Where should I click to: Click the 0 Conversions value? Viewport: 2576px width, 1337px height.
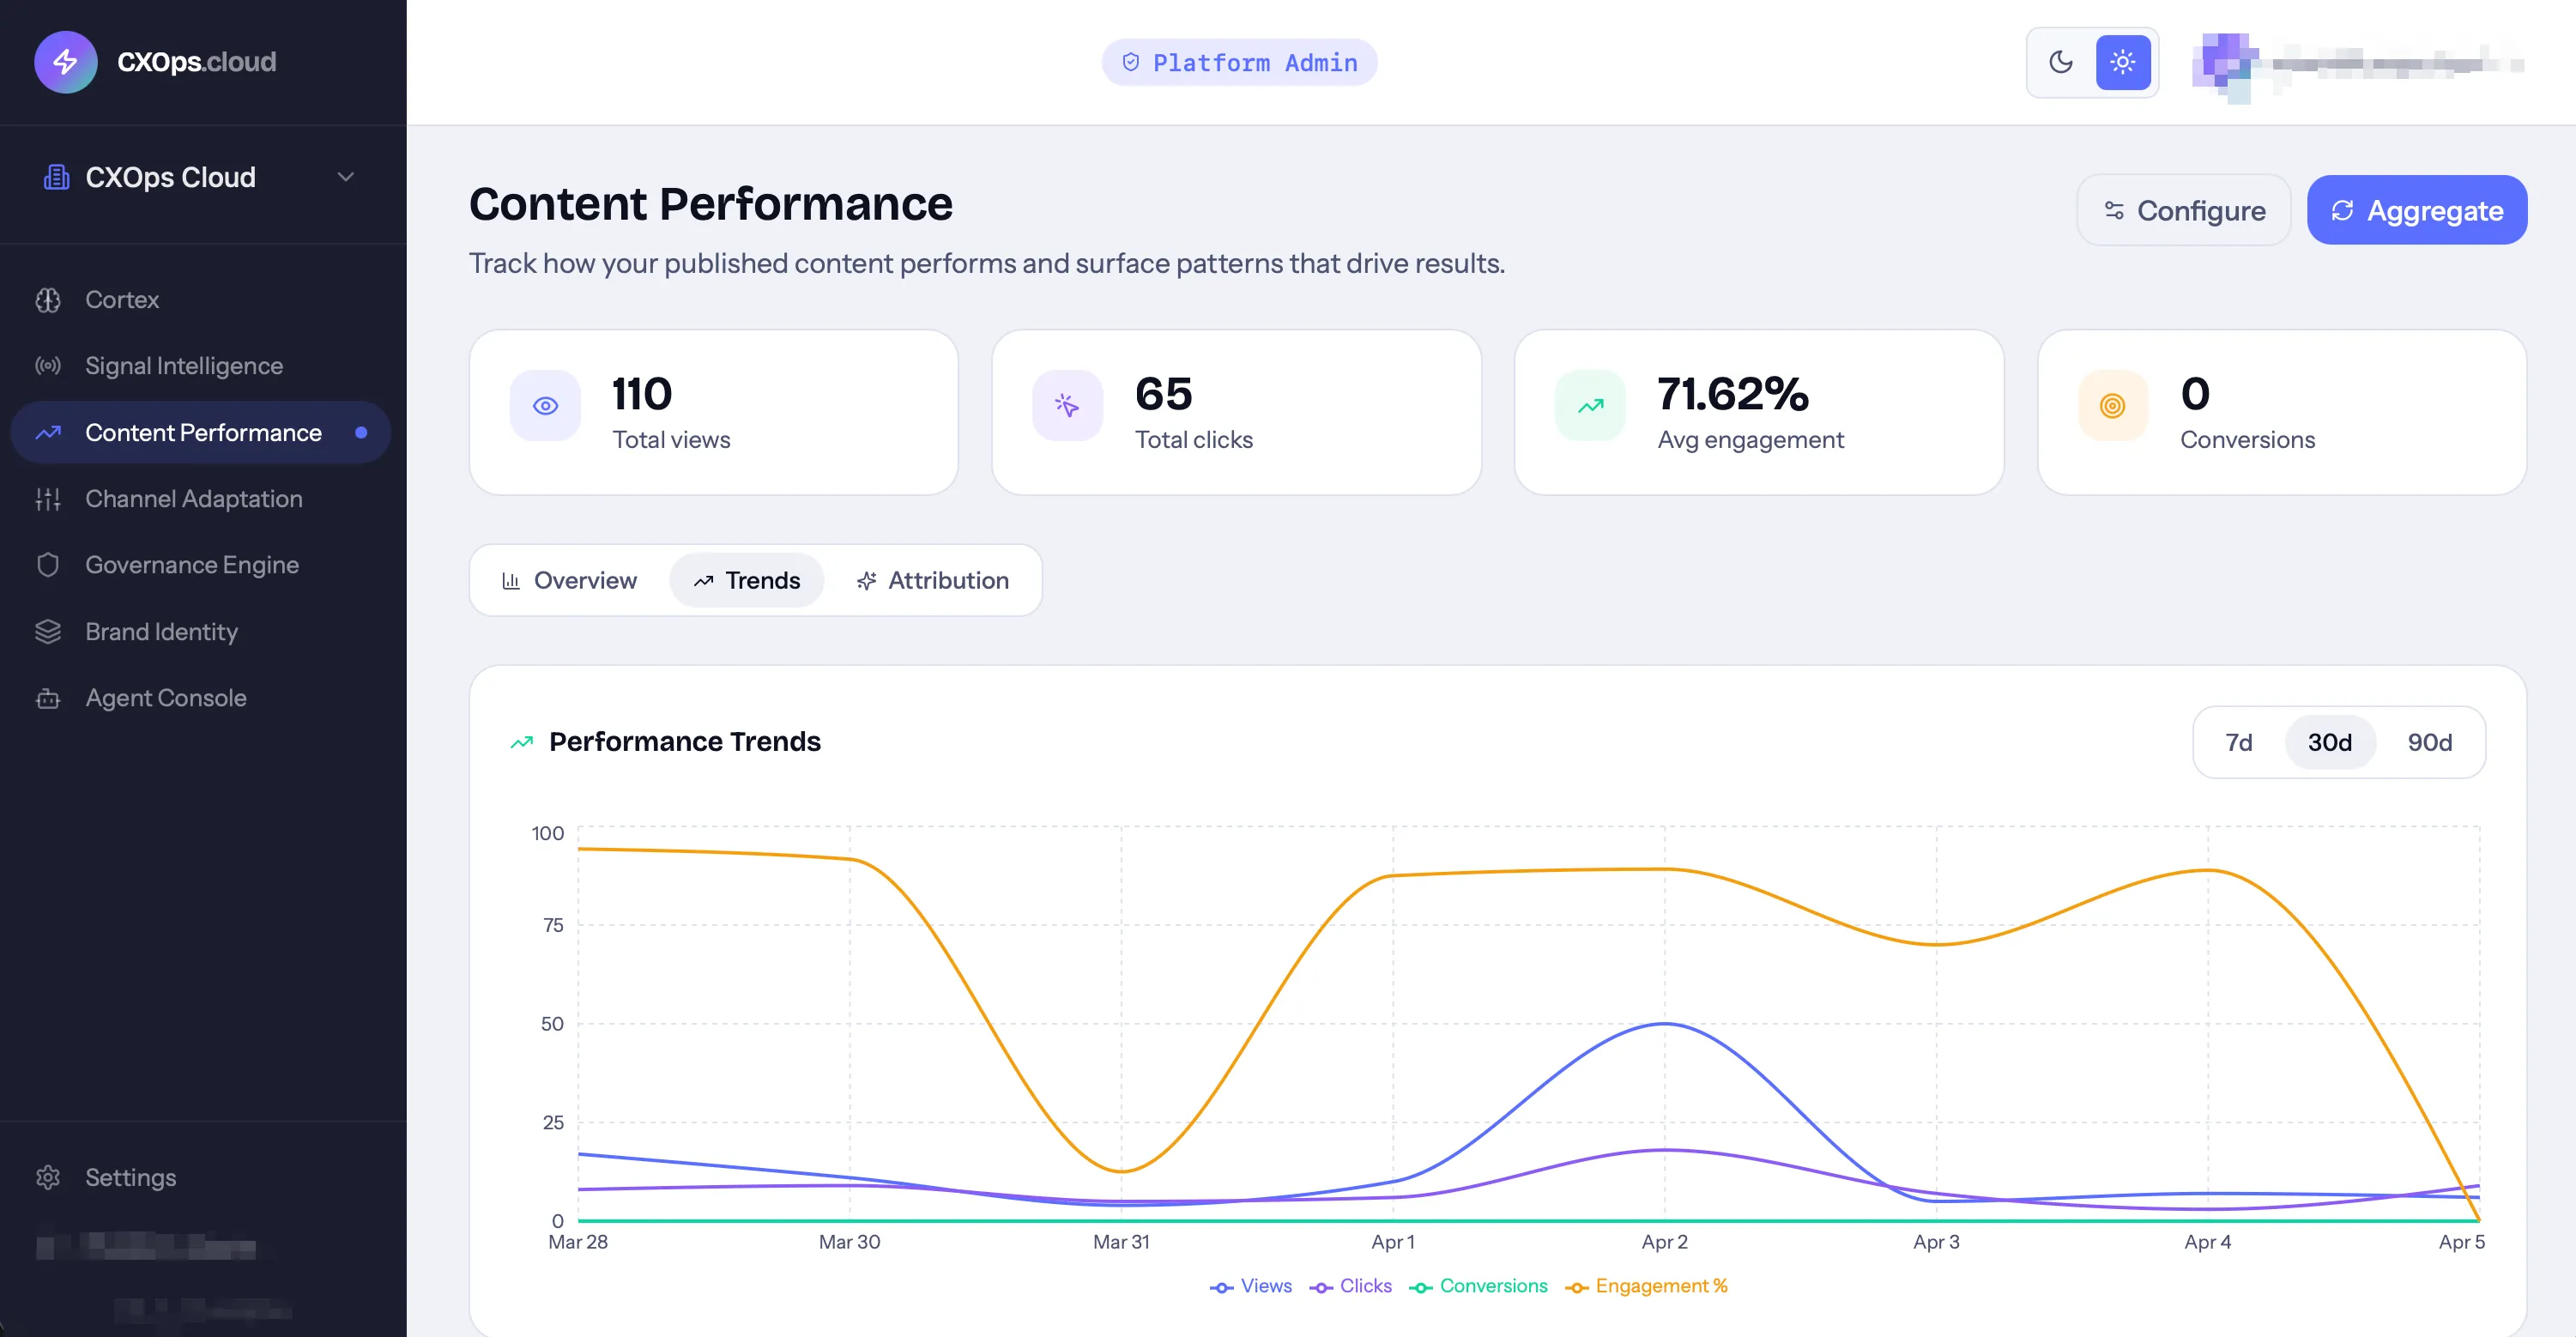click(2195, 394)
